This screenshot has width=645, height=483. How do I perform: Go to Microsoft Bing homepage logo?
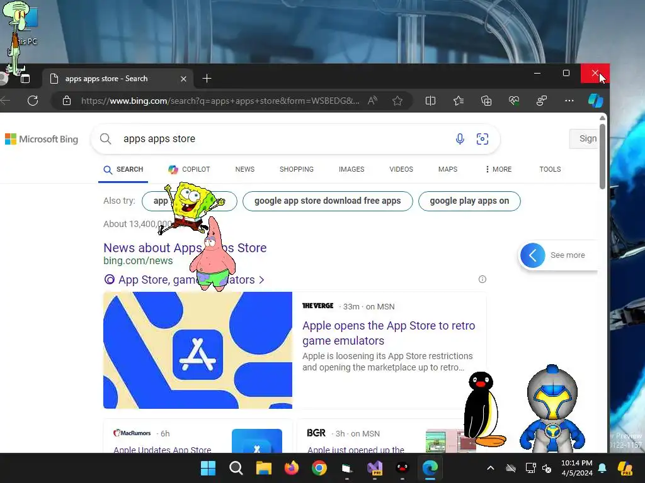[42, 139]
